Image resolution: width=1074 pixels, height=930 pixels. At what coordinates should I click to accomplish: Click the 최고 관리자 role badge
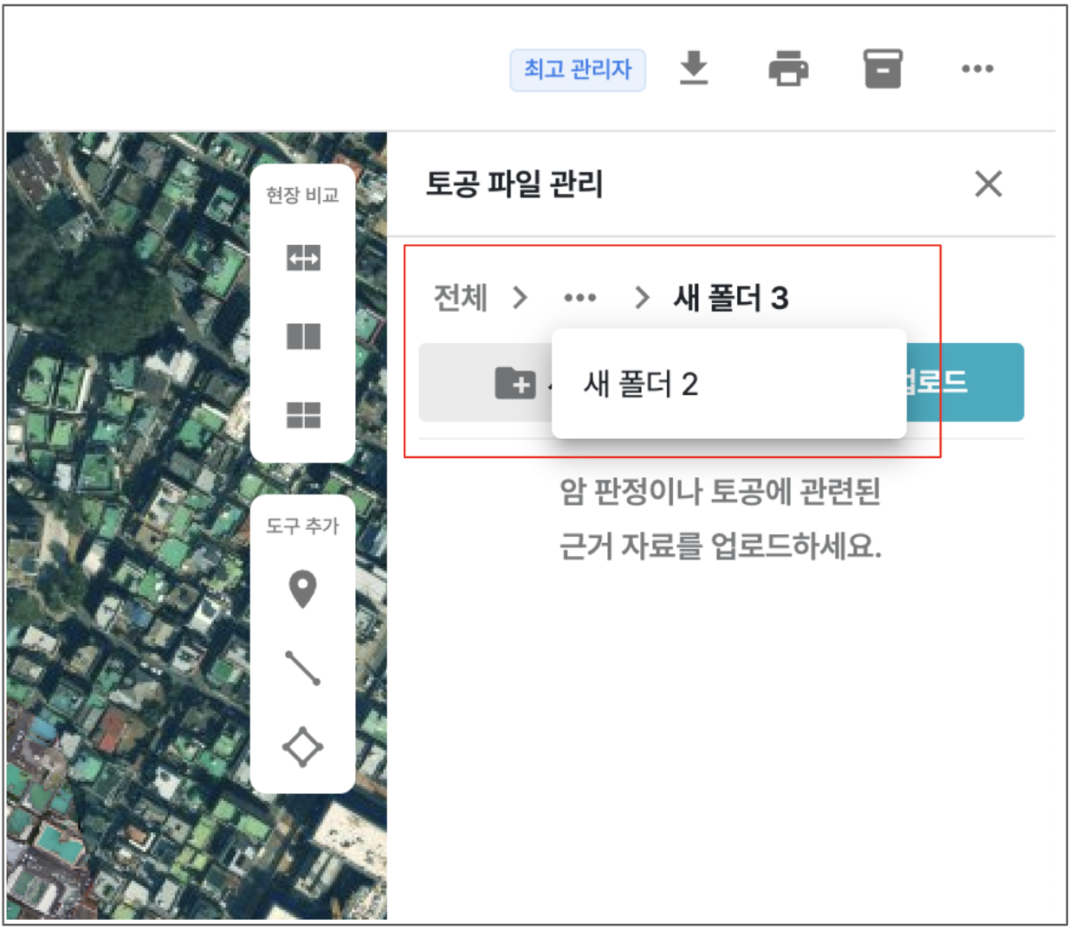tap(578, 69)
